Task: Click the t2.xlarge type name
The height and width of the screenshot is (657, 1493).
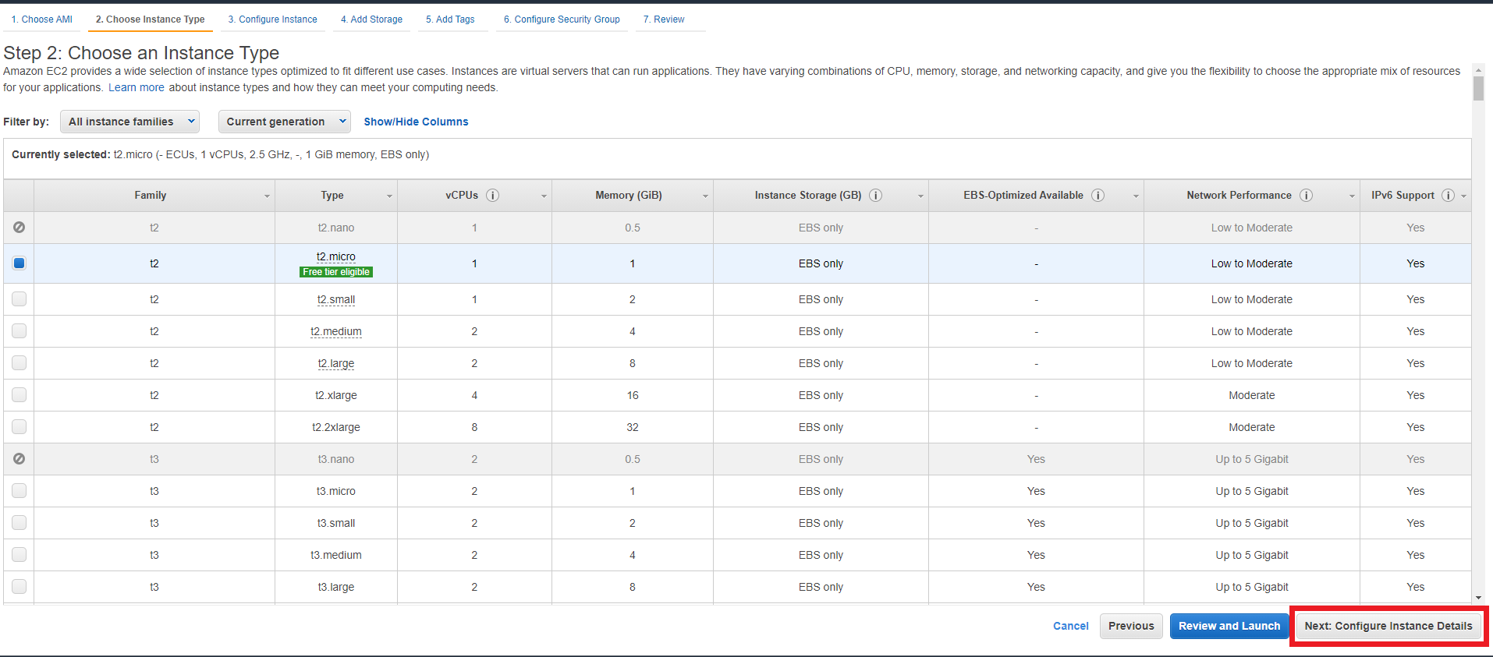Action: pyautogui.click(x=336, y=395)
